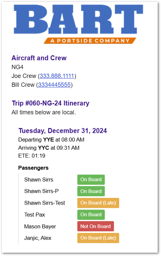Click Janjic, Alex's On Board (Late) badge
Screen dimensions: 161x256
point(98,238)
